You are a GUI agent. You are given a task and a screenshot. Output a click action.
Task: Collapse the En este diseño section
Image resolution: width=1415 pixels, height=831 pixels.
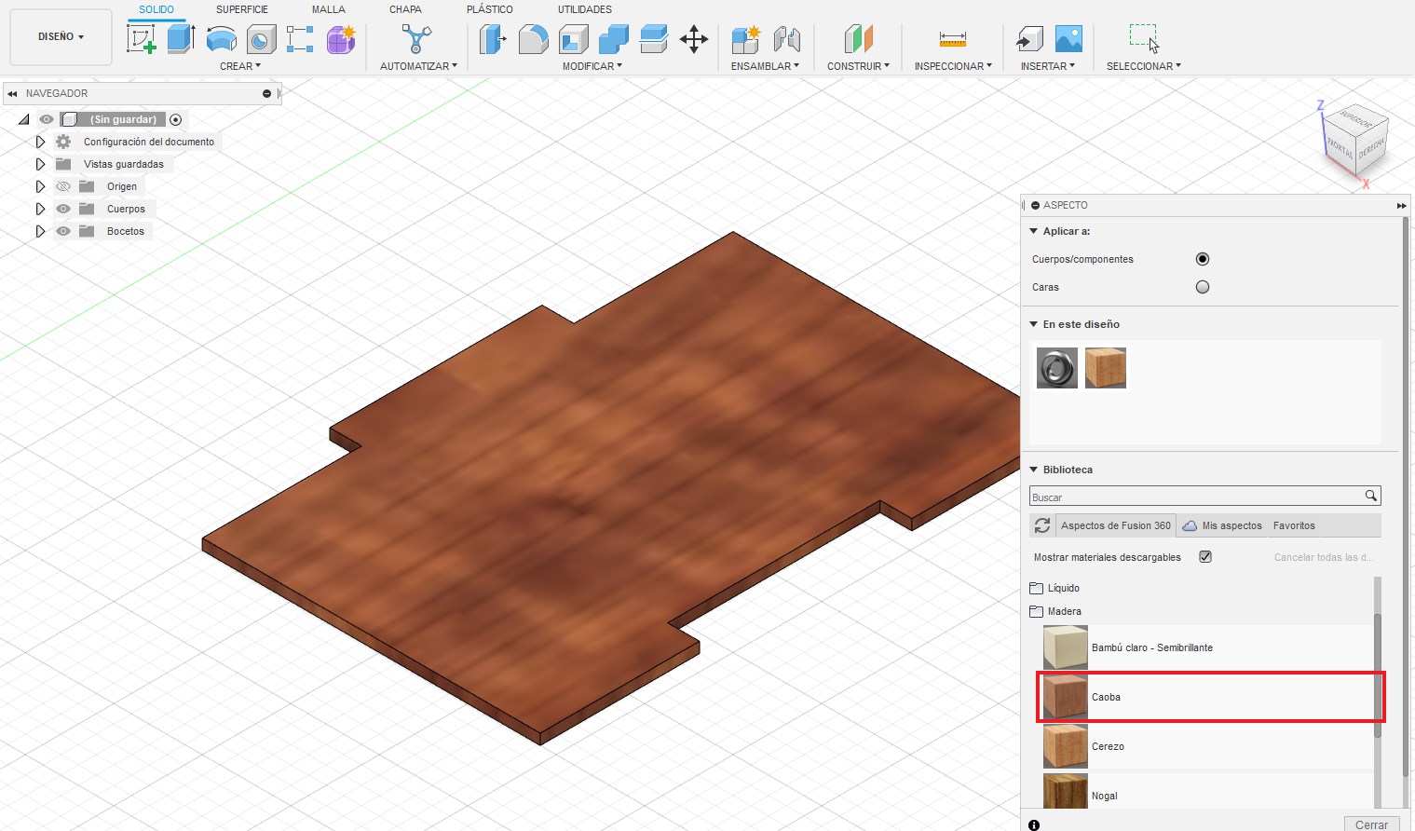(1033, 324)
